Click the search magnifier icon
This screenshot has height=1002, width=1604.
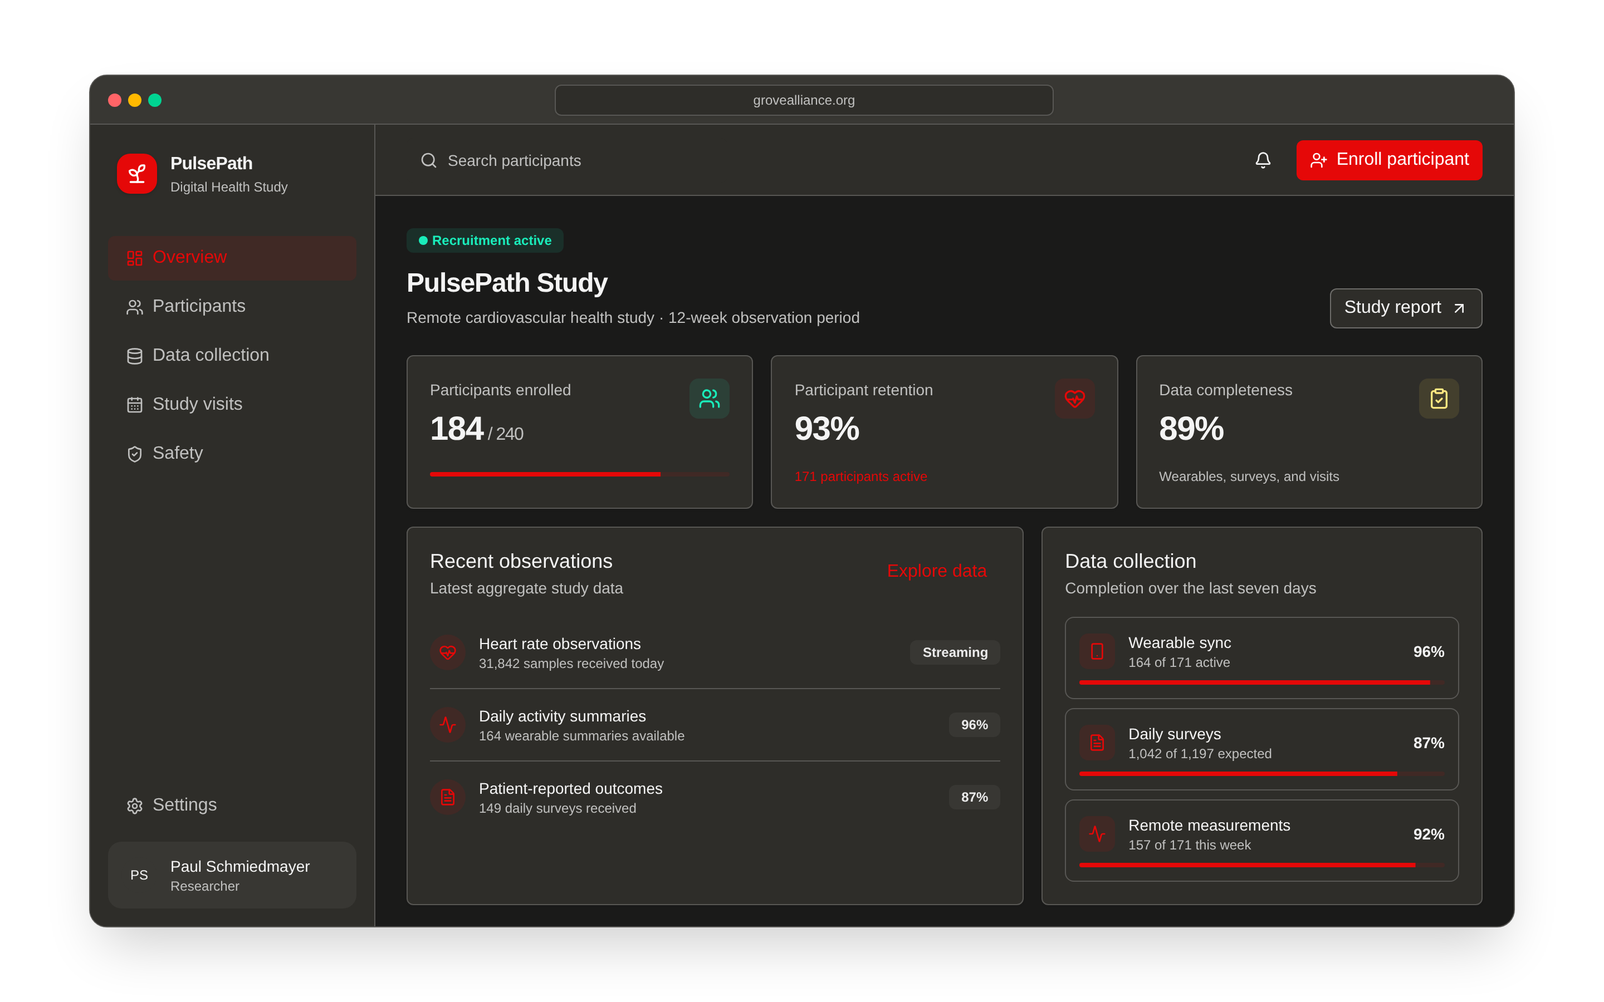pyautogui.click(x=429, y=160)
